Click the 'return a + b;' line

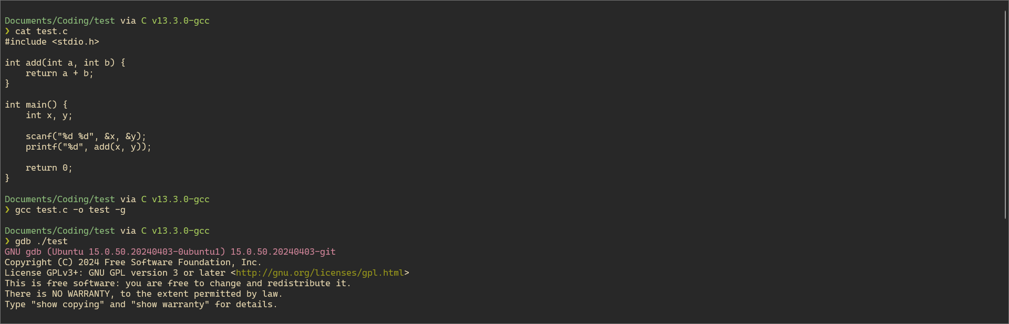click(x=60, y=74)
